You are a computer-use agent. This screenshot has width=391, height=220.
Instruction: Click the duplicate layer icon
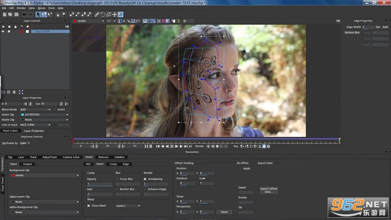point(9,92)
